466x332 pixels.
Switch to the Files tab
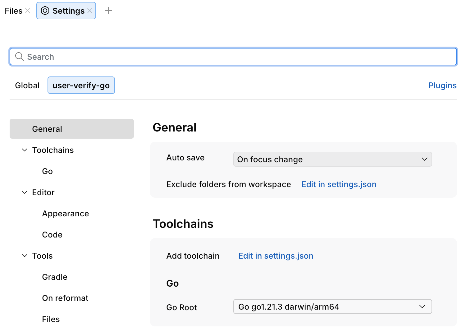click(13, 10)
